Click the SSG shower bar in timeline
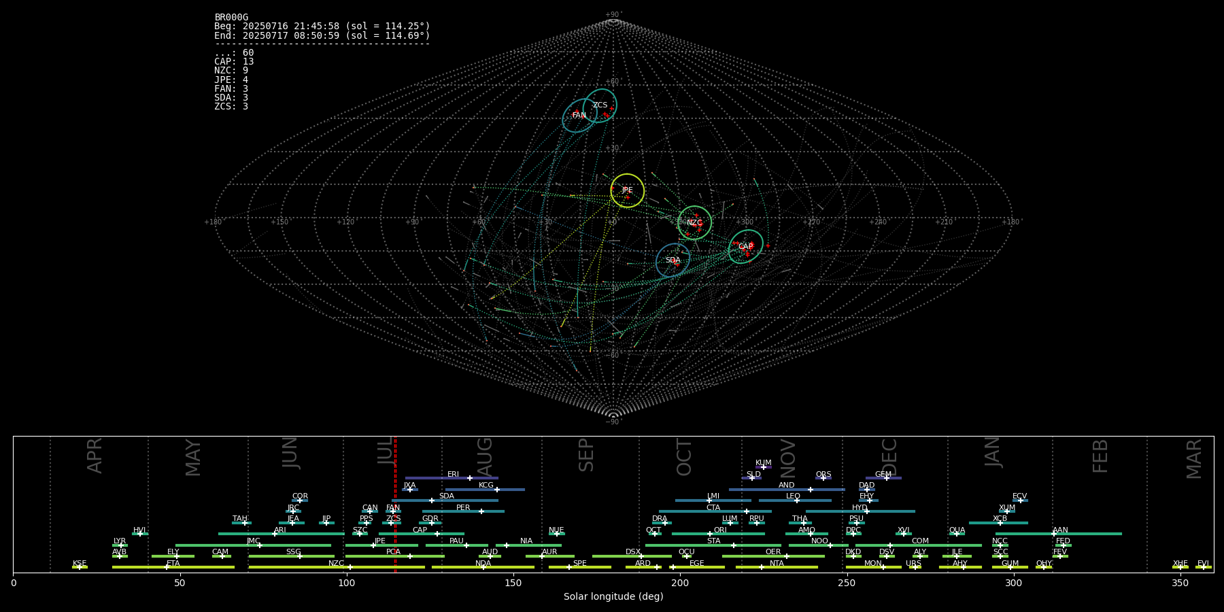The image size is (1224, 612). [x=291, y=556]
